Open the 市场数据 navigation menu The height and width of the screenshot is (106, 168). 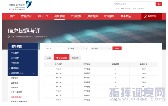point(76,16)
